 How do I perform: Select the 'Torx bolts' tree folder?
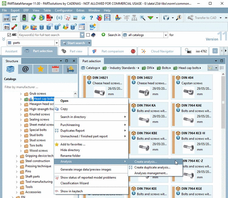pyautogui.click(x=36, y=145)
